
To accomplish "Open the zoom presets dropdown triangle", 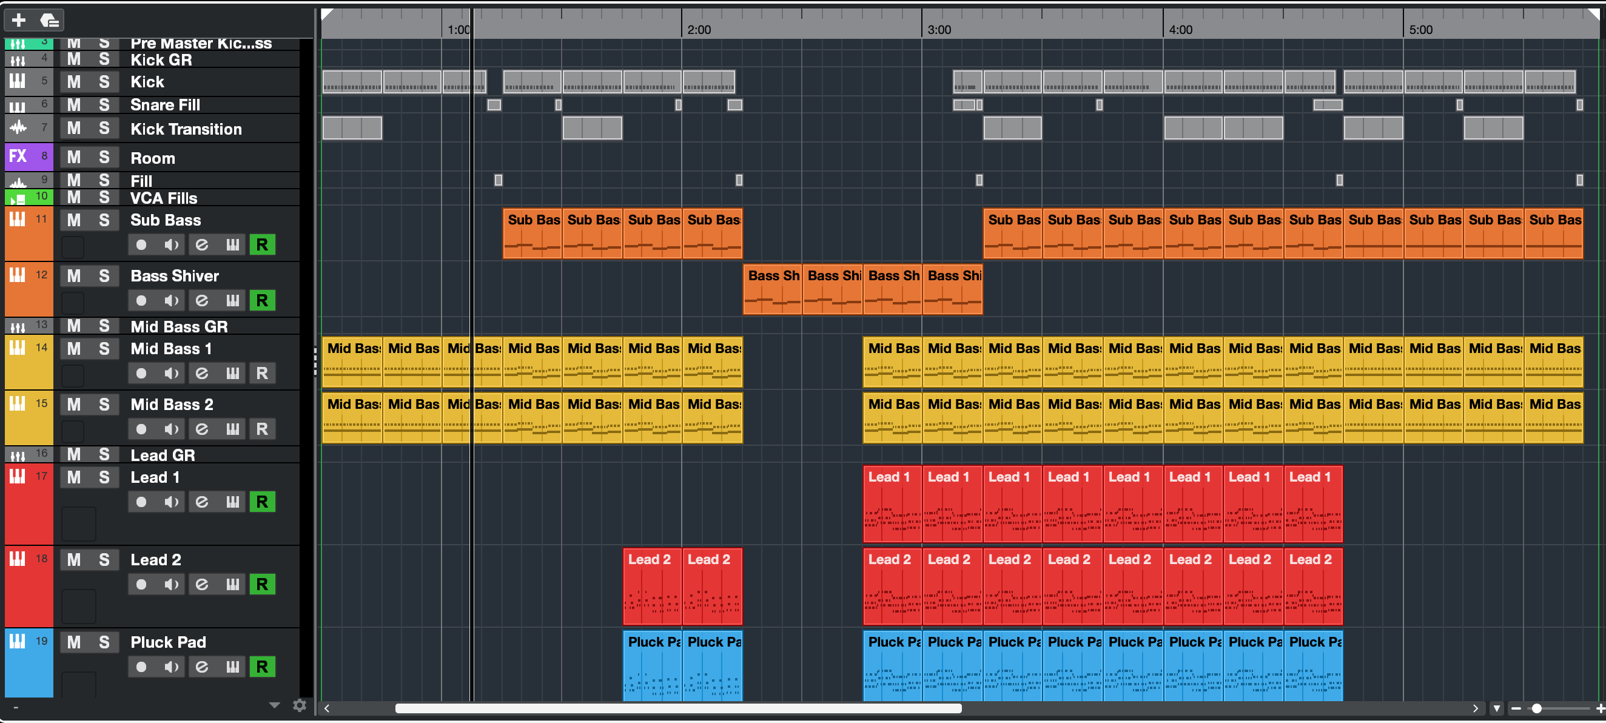I will 1496,708.
